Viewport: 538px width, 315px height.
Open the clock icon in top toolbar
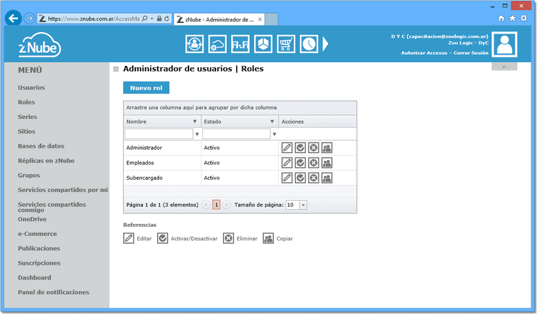[x=309, y=44]
